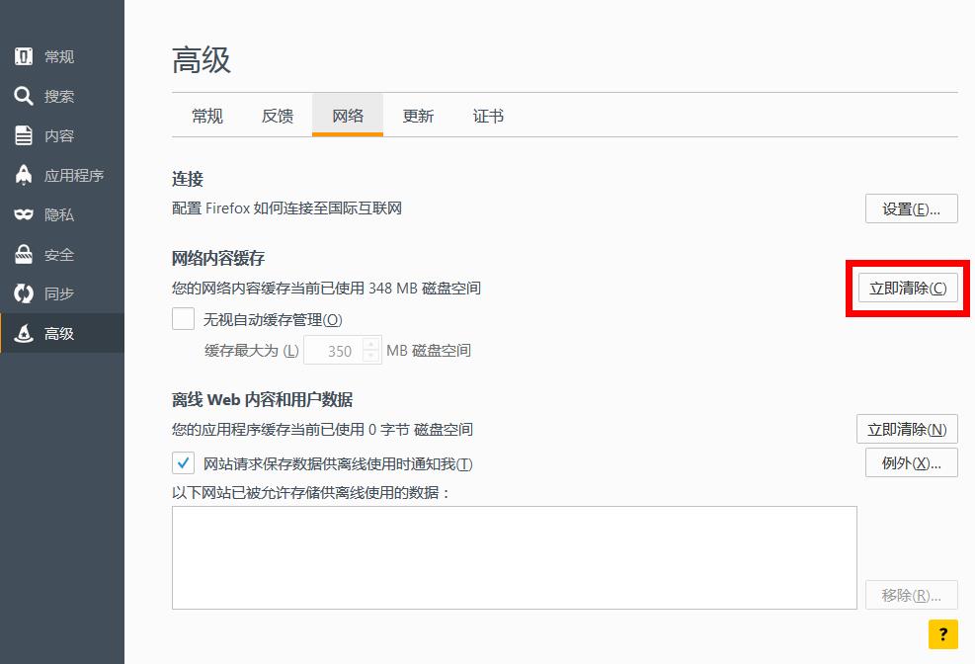
Task: Click the 应用程序 rocket icon in sidebar
Action: pyautogui.click(x=24, y=175)
